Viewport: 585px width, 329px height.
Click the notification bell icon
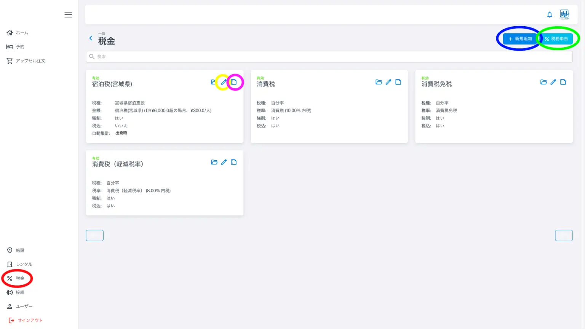550,14
